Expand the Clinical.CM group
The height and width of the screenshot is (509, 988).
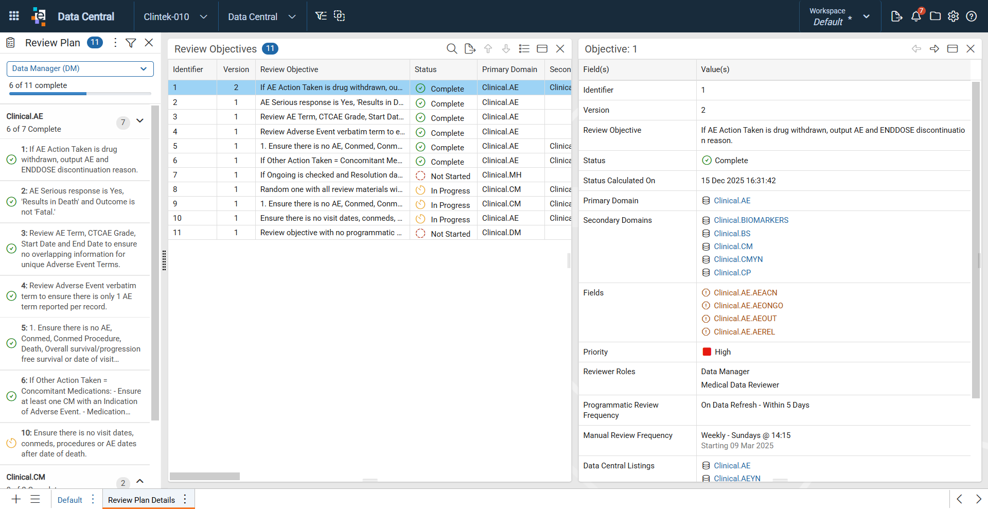point(139,481)
